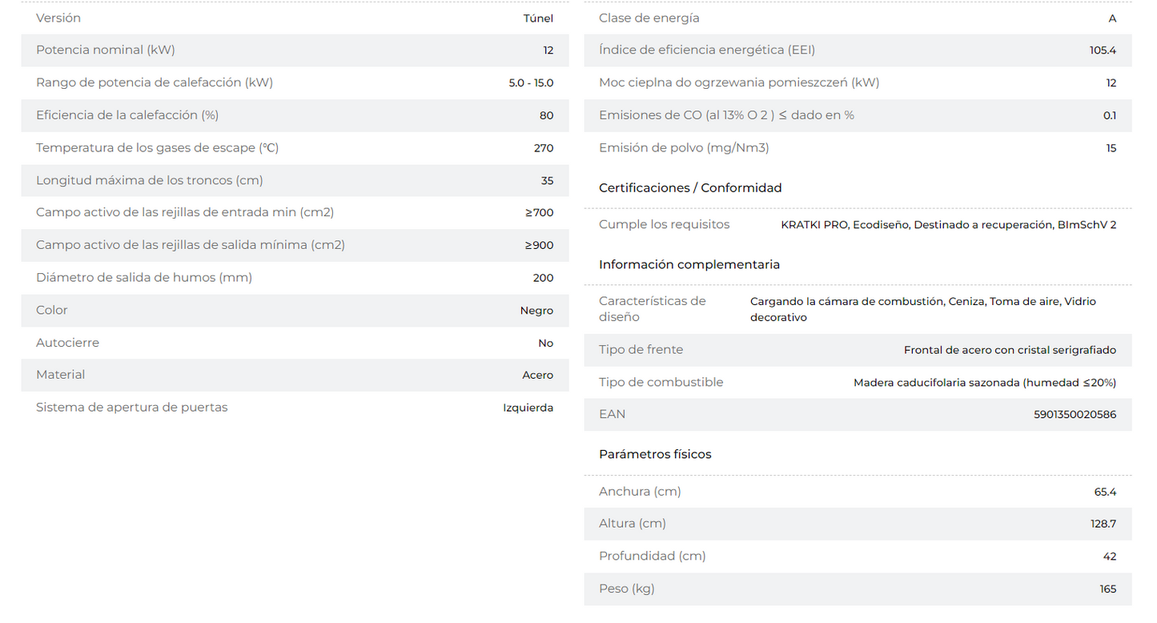Click the exhaust gas temperature value 270

(x=544, y=148)
